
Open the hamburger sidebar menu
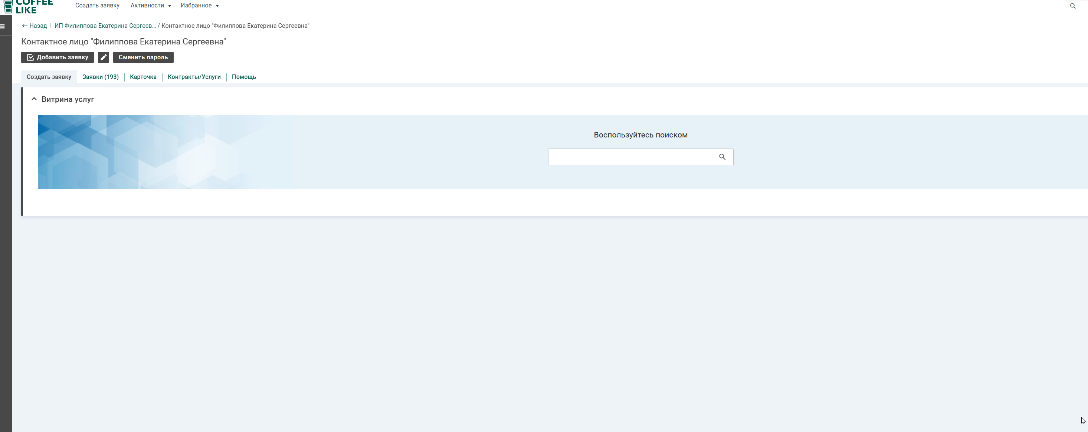3,26
